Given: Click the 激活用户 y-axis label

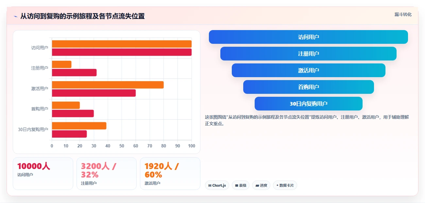Looking at the screenshot, I should coord(40,89).
